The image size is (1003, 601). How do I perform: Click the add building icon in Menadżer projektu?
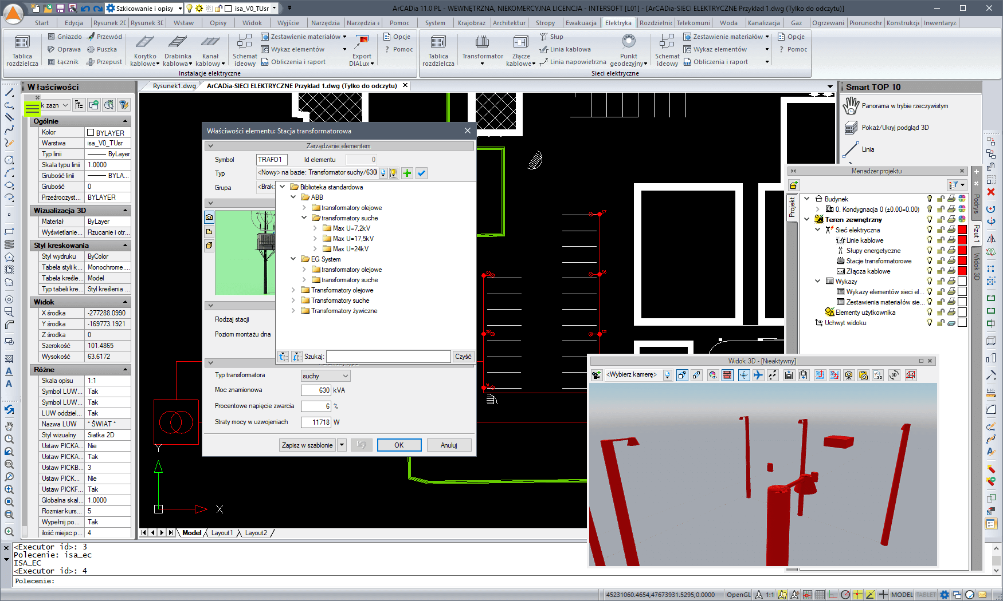pos(794,185)
